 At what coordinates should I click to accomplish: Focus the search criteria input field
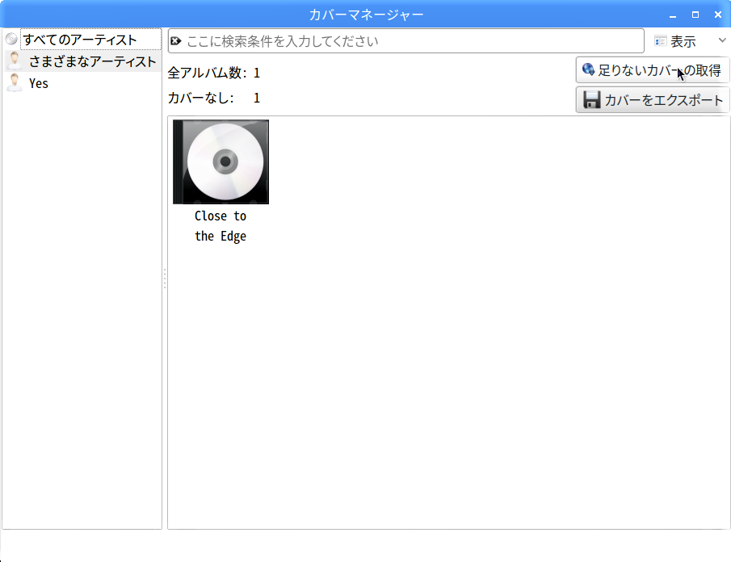point(406,41)
